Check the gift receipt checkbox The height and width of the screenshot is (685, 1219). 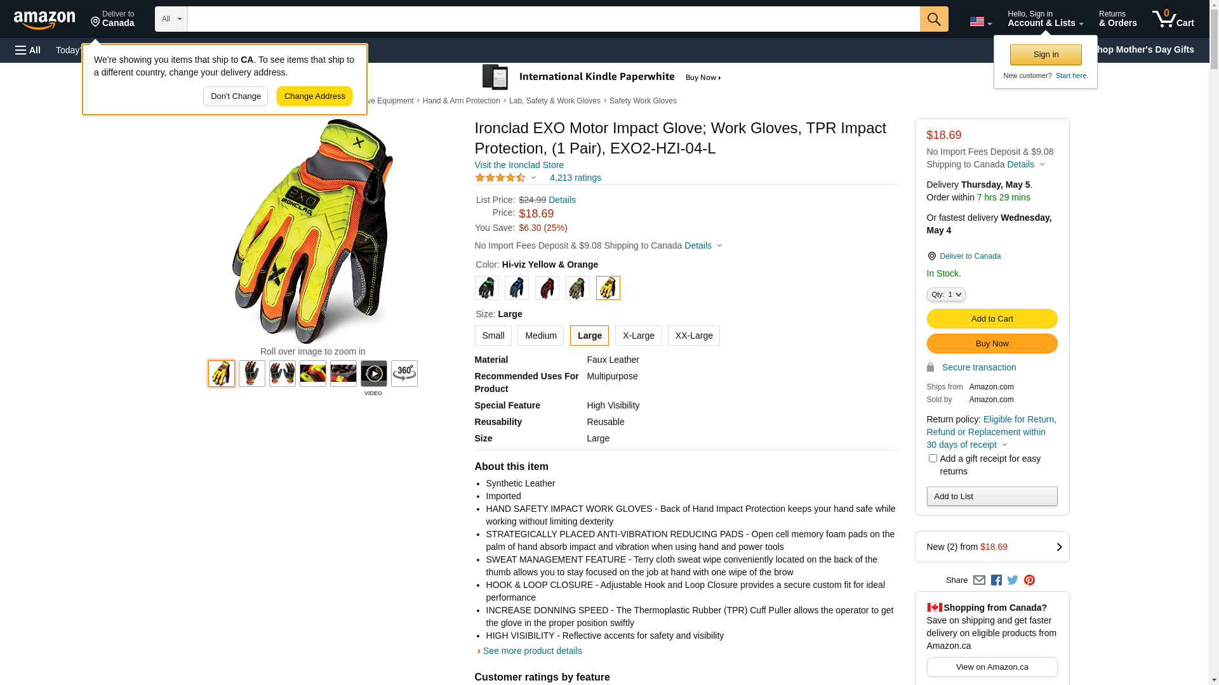coord(933,459)
